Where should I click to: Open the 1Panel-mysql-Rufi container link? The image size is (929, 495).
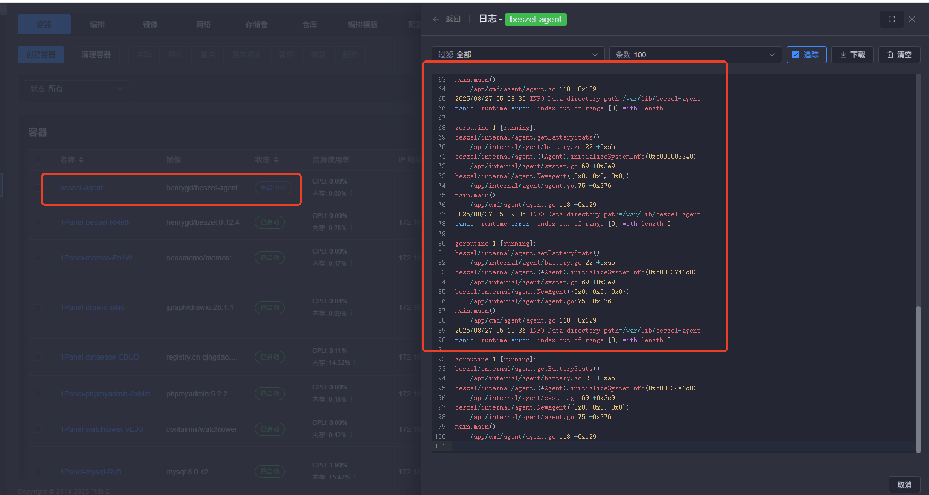point(90,472)
